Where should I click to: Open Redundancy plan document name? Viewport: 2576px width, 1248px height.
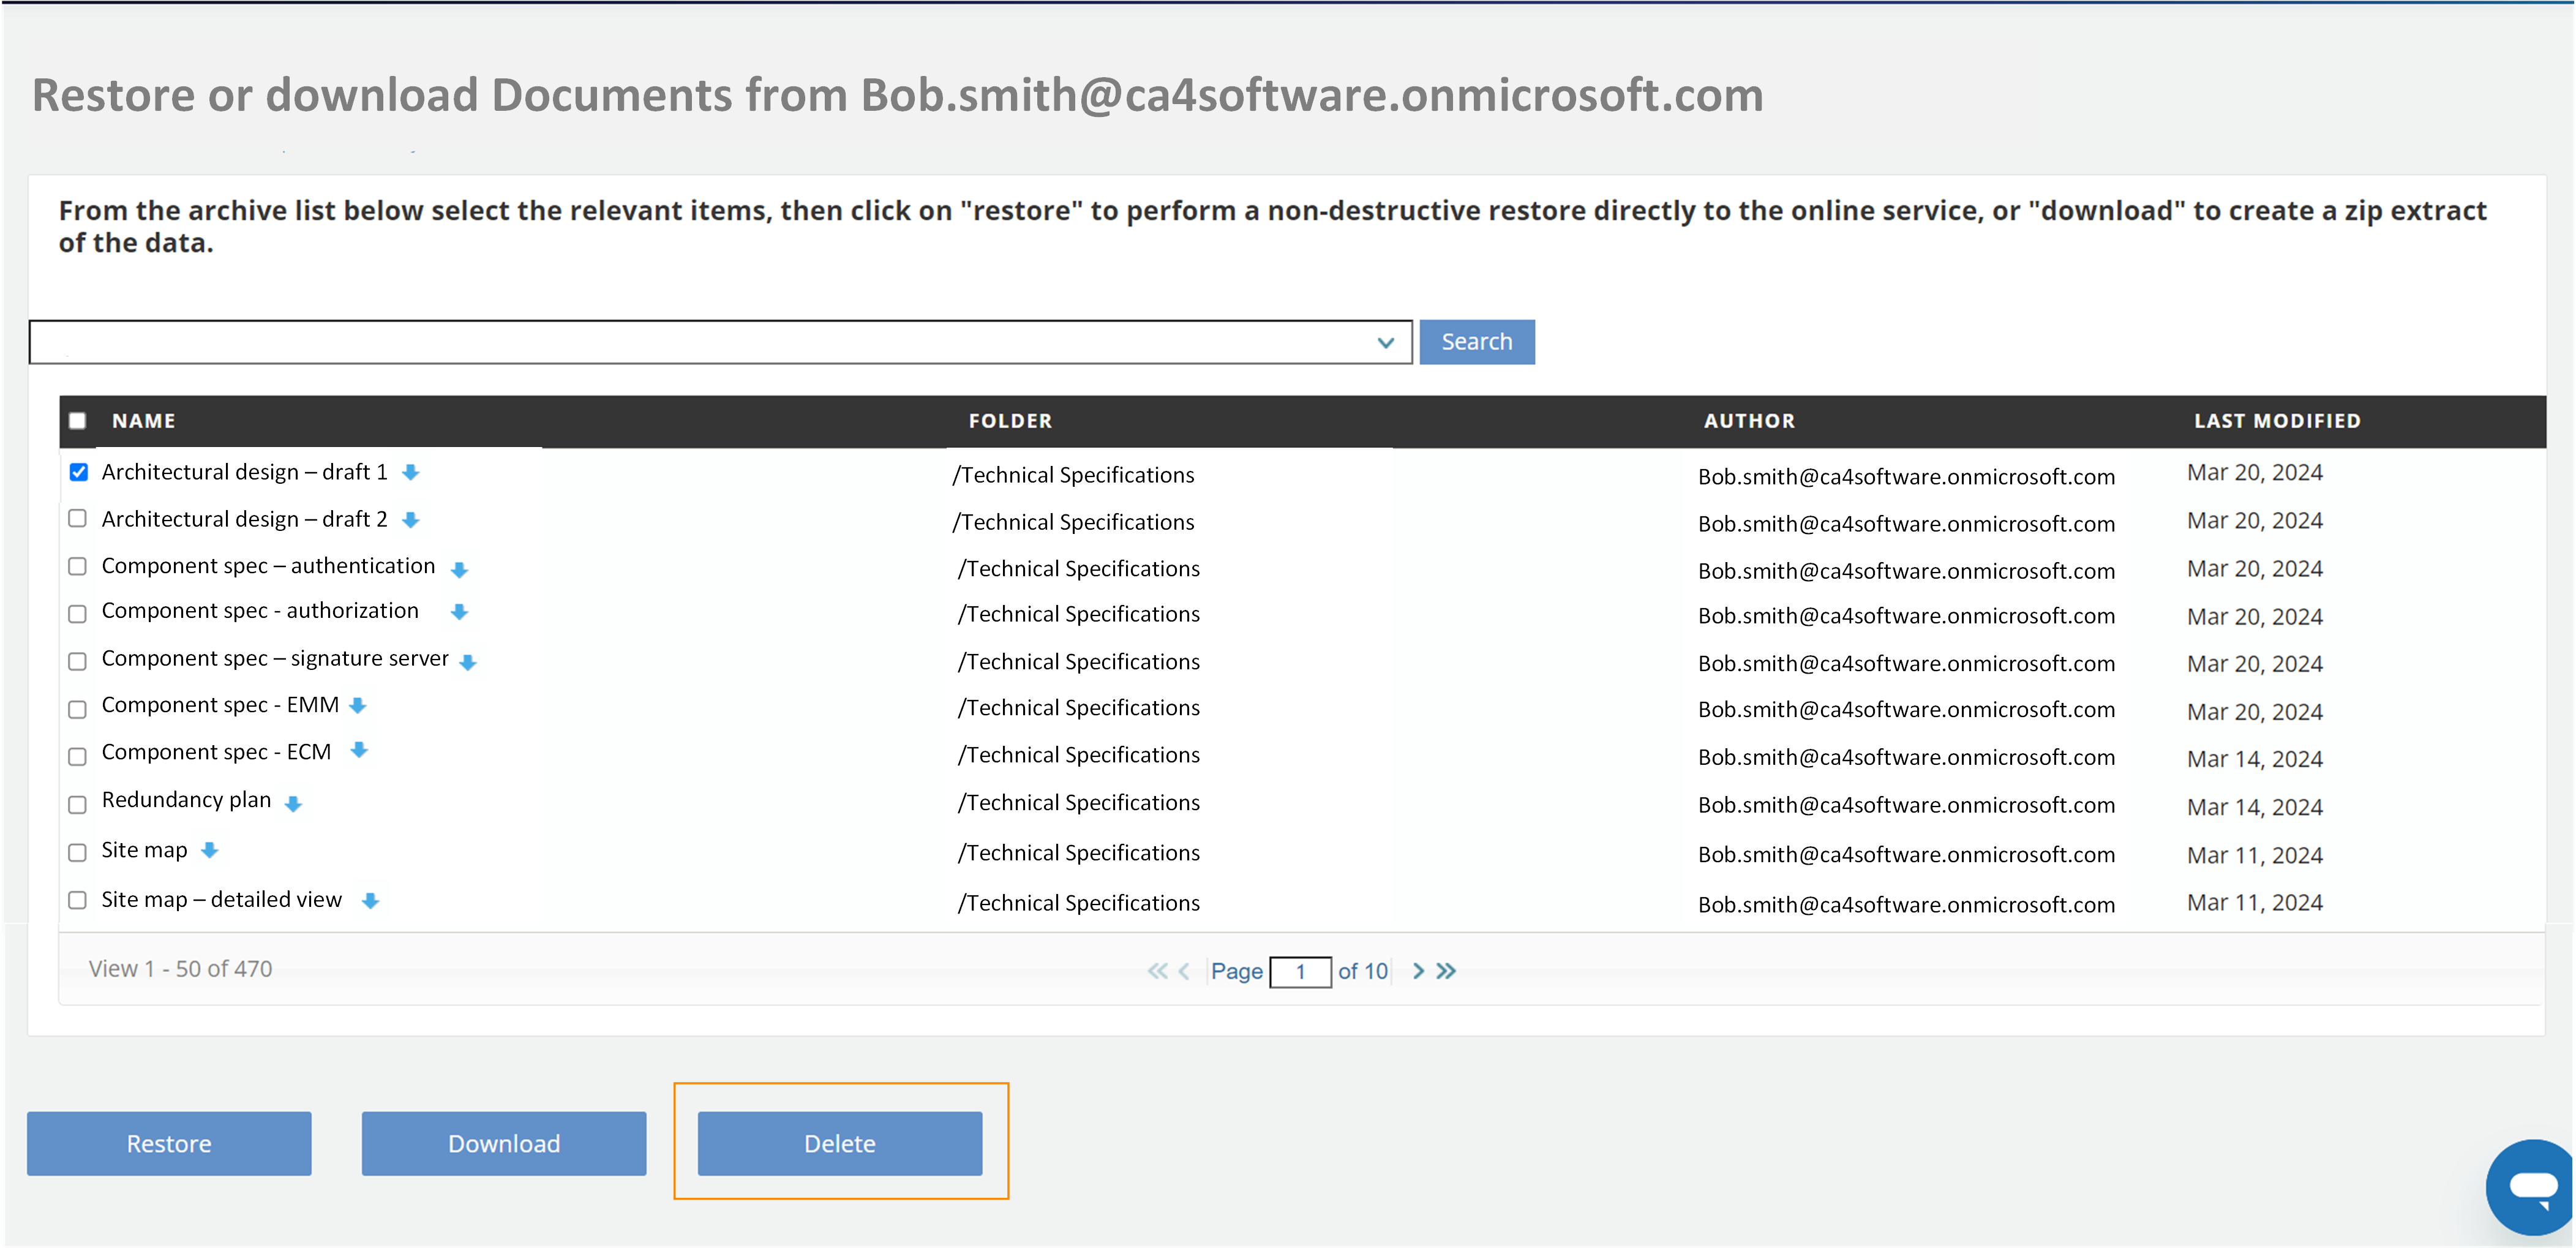click(186, 800)
